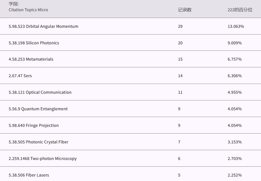Click the Photonic Crystal Fiber topic

point(38,142)
